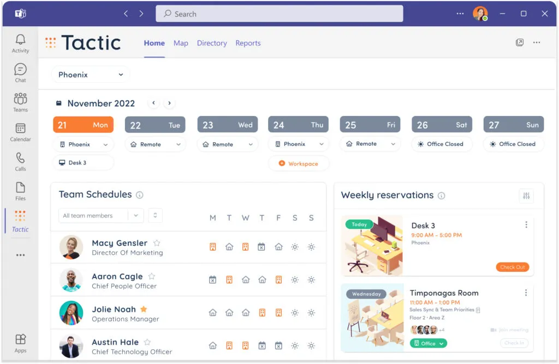Open Desk 3 reservation options menu
The height and width of the screenshot is (364, 559).
(526, 225)
